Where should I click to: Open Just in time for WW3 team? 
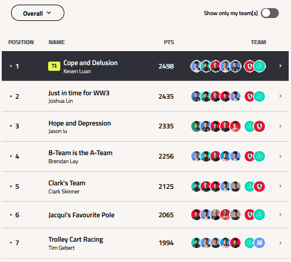[x=145, y=96]
